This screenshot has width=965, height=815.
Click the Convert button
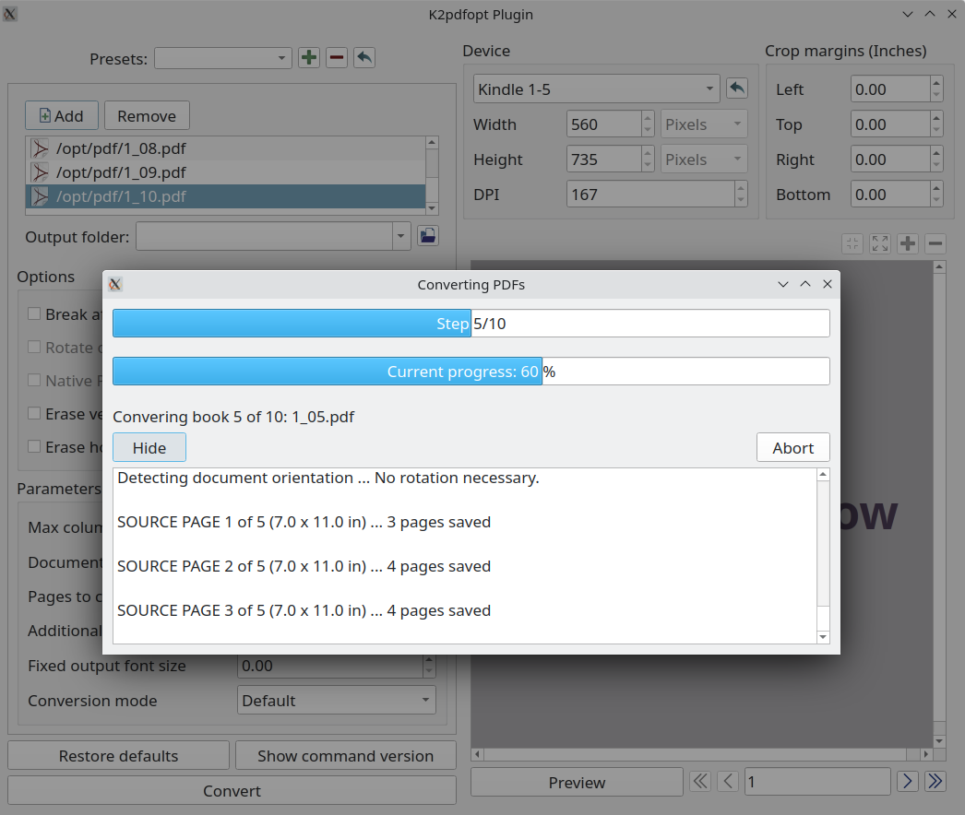pos(232,790)
